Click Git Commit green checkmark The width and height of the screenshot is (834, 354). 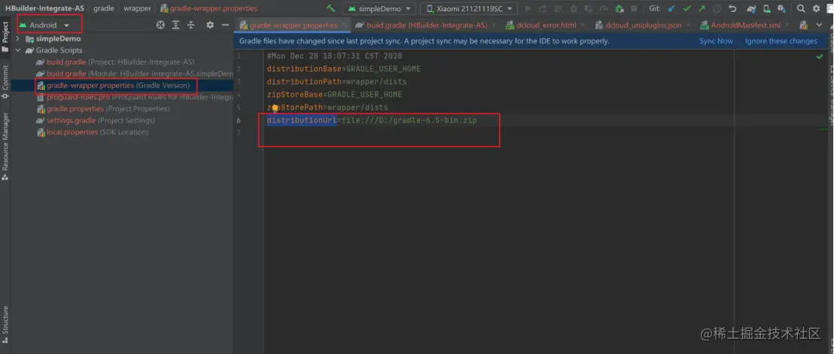pos(686,8)
